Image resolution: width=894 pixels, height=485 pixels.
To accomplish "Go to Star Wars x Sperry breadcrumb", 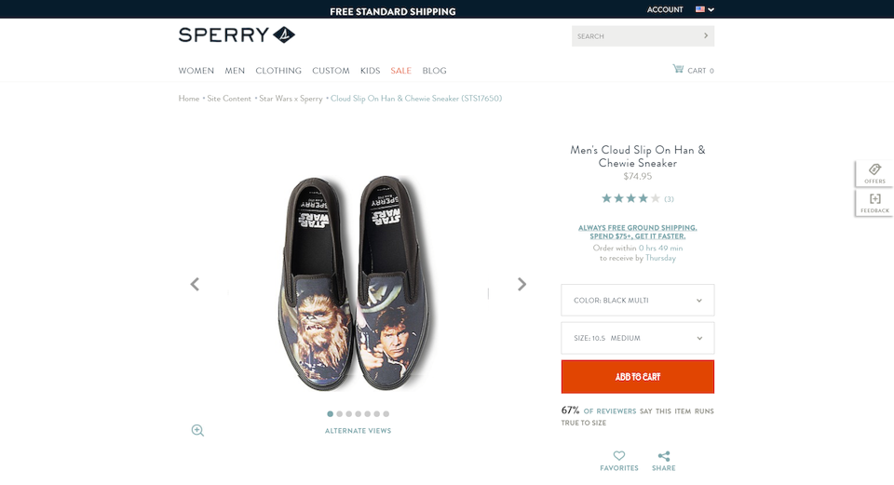I will point(291,99).
